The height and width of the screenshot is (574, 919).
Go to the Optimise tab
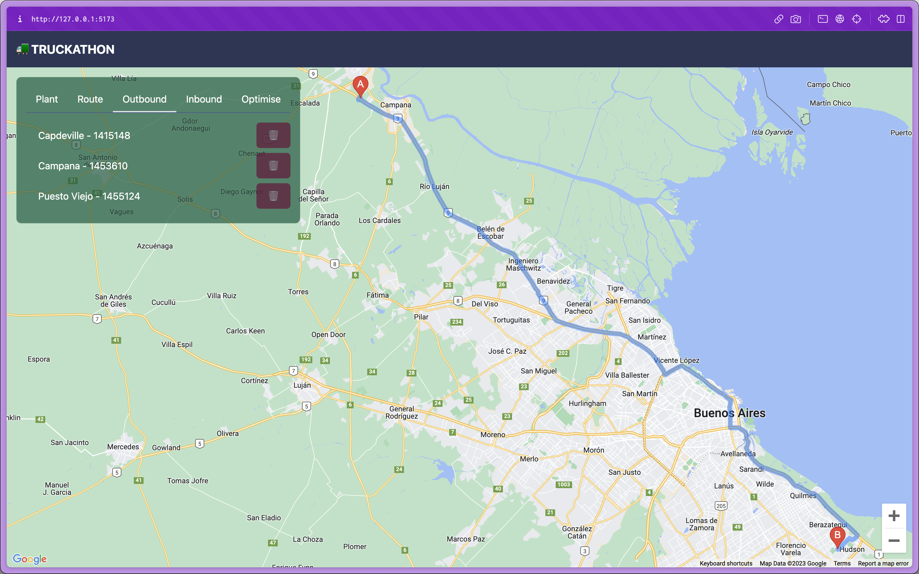[x=261, y=99]
